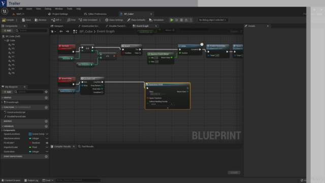Open Class Settings
The height and width of the screenshot is (183, 325).
tap(114, 20)
